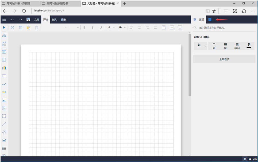This screenshot has height=162, width=258.
Task: Switch to the 报表 tab
Action: click(x=63, y=20)
